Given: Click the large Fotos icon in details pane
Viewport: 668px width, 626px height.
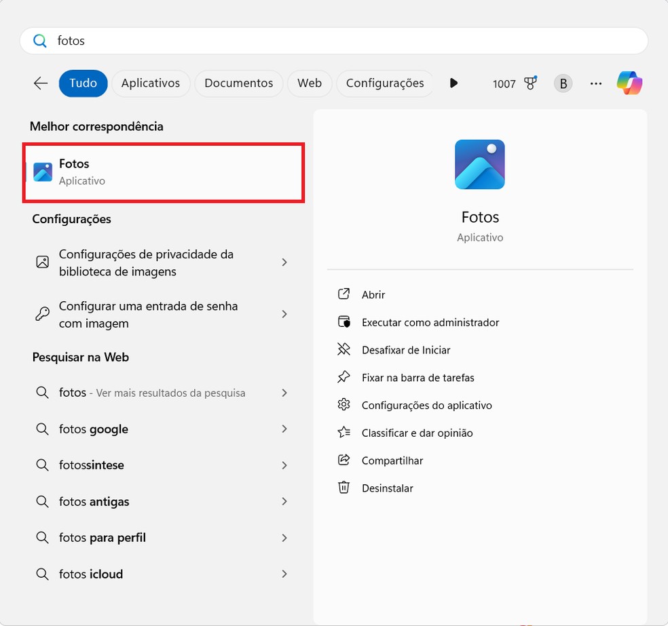Looking at the screenshot, I should coord(480,164).
